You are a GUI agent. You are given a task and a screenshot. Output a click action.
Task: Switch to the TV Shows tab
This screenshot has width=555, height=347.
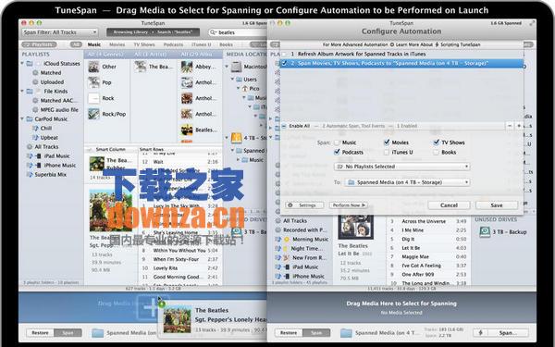click(x=144, y=44)
